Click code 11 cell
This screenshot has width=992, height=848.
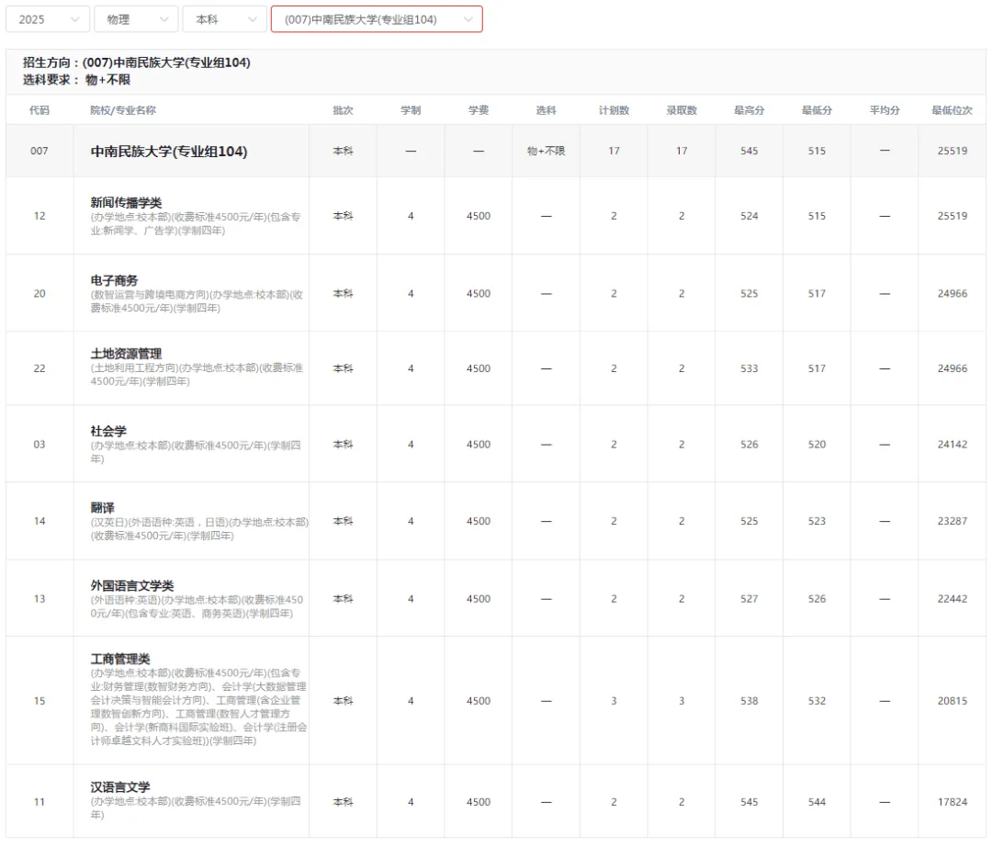pos(39,802)
